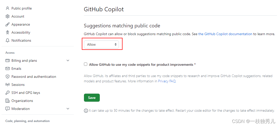
Task: Click the Notifications bell icon
Action: (8, 40)
